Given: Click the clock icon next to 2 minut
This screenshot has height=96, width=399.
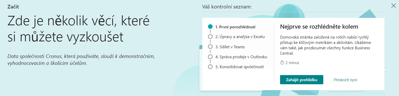Looking at the screenshot, I should click(282, 63).
